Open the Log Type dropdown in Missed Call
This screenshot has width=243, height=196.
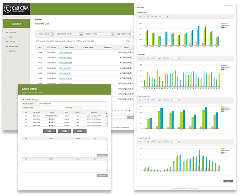130,34
